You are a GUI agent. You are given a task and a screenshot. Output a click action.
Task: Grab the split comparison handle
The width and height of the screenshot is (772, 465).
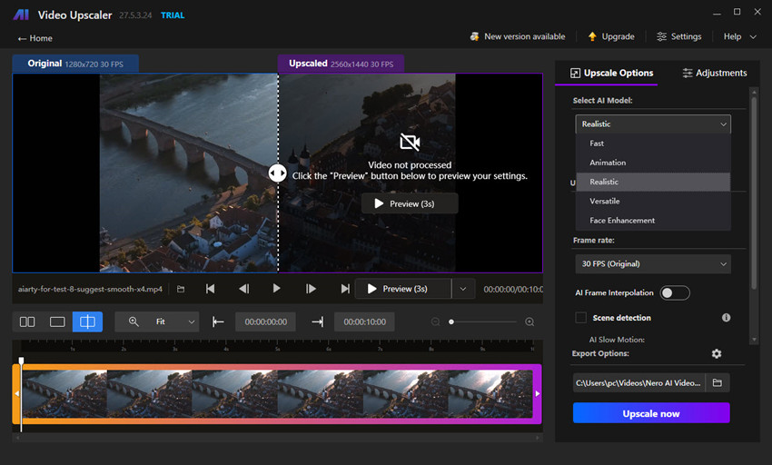coord(278,173)
